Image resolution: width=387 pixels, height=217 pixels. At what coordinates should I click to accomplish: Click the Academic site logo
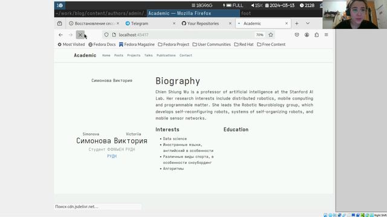(x=85, y=55)
